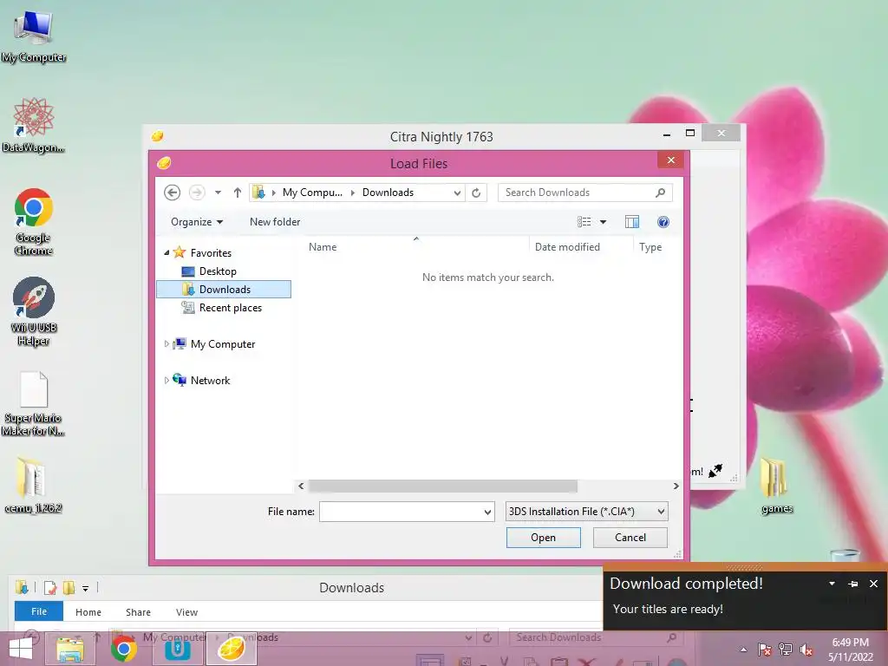
Task: Open Chrome from the taskbar
Action: click(123, 649)
